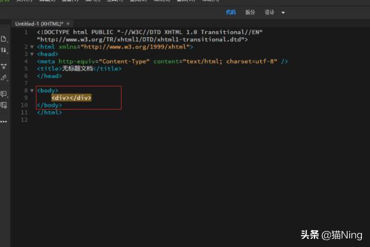Screen dimensions: 370x247
Task: Click the Format Source Code icon
Action: tap(4, 78)
